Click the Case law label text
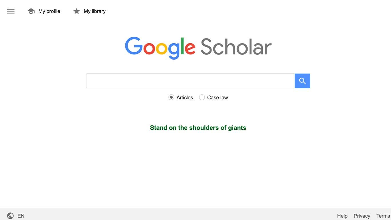This screenshot has height=220, width=391. pyautogui.click(x=218, y=97)
